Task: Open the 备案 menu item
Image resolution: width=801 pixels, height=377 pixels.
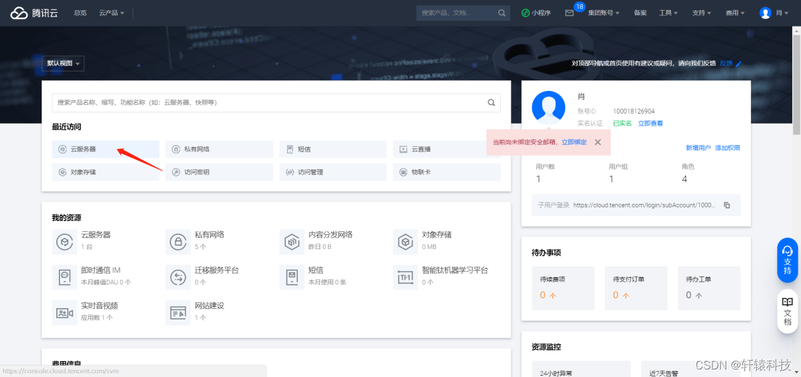Action: click(x=640, y=12)
